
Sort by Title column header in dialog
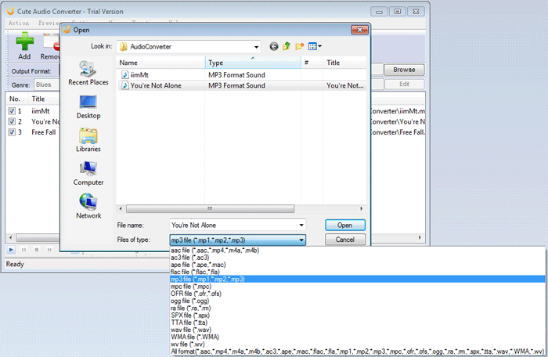point(344,63)
